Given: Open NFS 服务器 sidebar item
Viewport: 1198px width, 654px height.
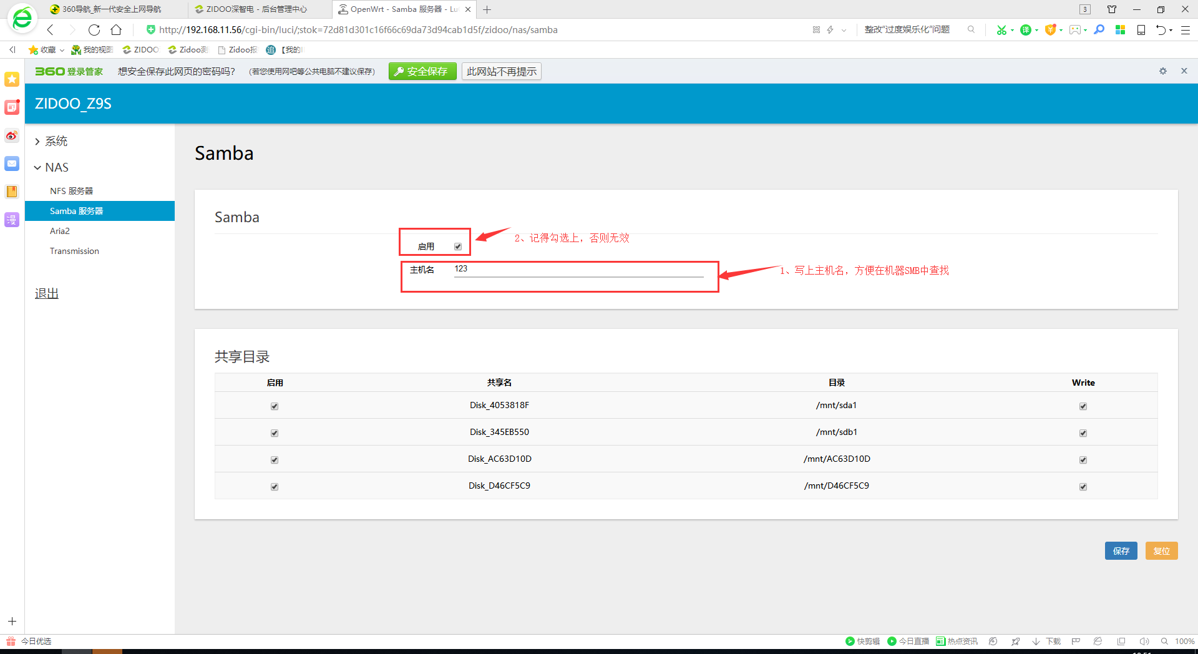Looking at the screenshot, I should [x=71, y=191].
